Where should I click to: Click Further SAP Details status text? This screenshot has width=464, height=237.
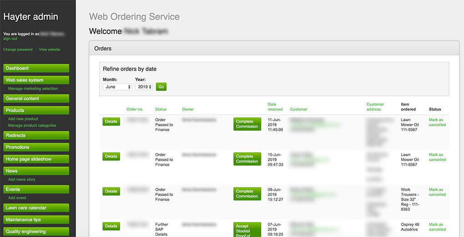coord(161,230)
